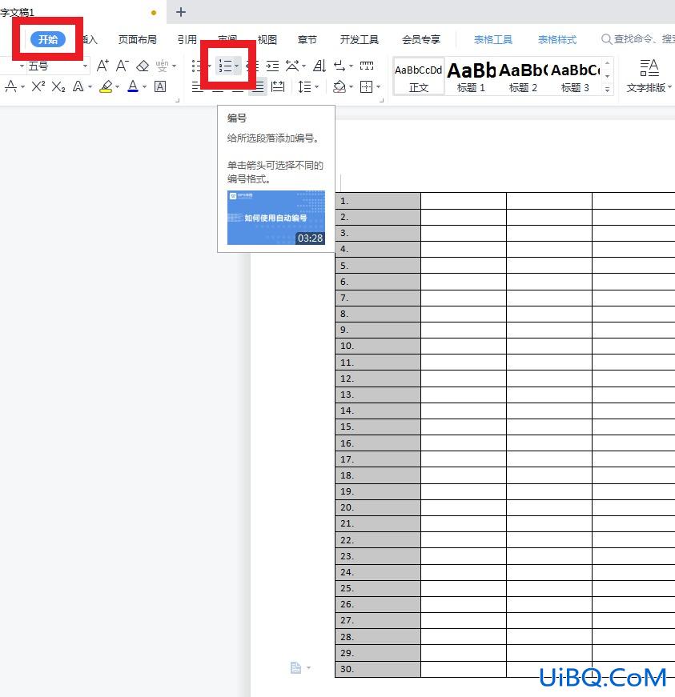Viewport: 675px width, 697px height.
Task: Expand the numbering format dropdown arrow
Action: click(x=236, y=66)
